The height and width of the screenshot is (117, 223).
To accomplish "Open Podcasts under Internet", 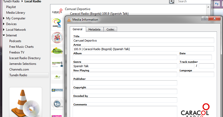I will 15,41.
